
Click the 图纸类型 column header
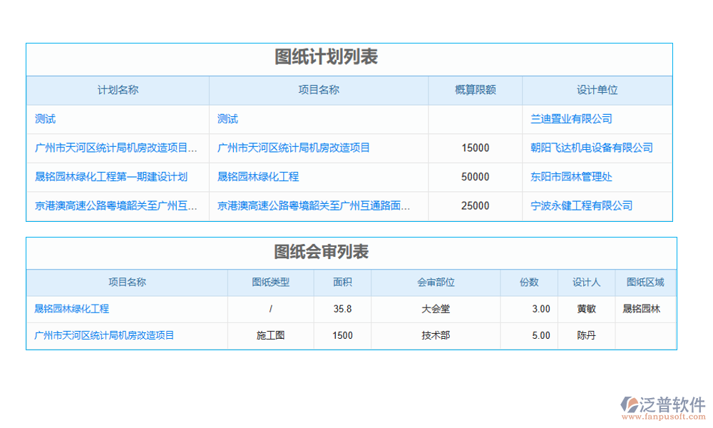270,282
